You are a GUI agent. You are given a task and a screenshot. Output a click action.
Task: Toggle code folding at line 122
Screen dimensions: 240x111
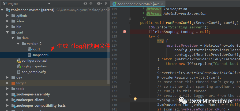130,23
